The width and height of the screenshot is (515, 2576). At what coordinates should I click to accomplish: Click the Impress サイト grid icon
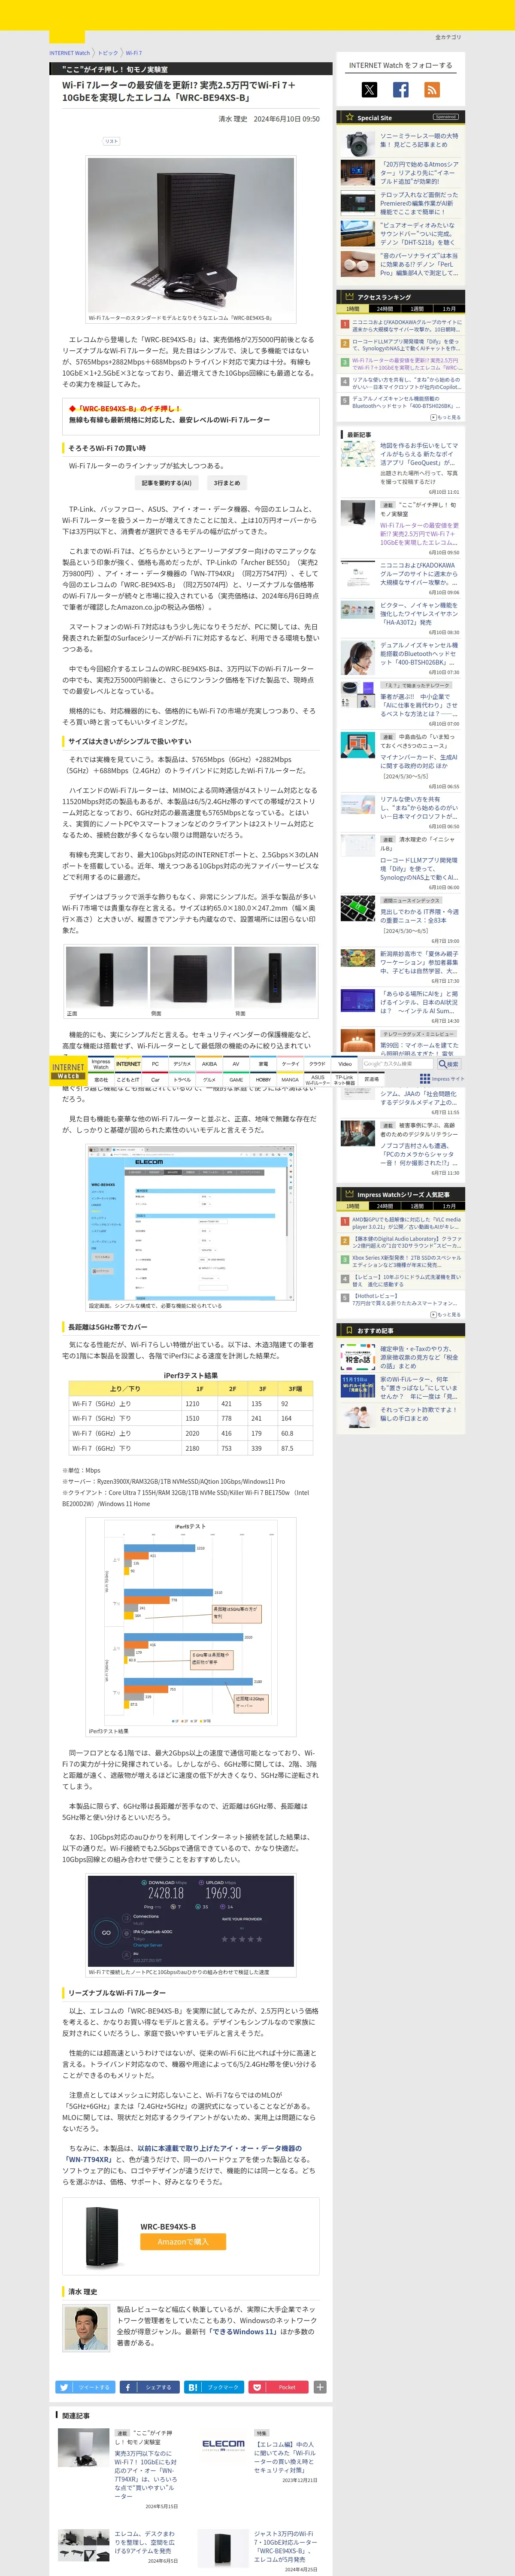(x=425, y=1078)
